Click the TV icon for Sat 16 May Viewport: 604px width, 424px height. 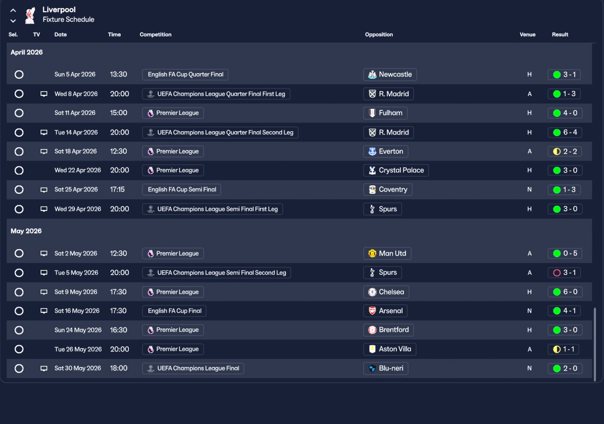tap(44, 311)
